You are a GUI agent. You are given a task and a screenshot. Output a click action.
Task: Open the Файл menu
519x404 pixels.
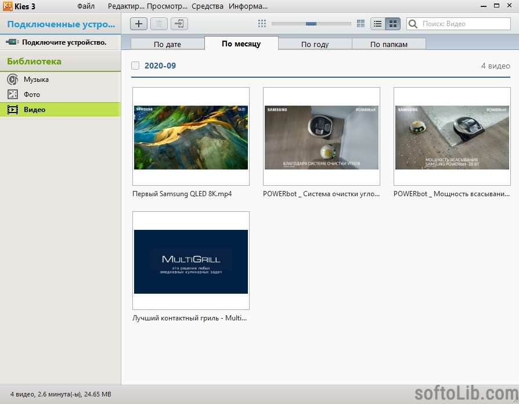[x=86, y=6]
